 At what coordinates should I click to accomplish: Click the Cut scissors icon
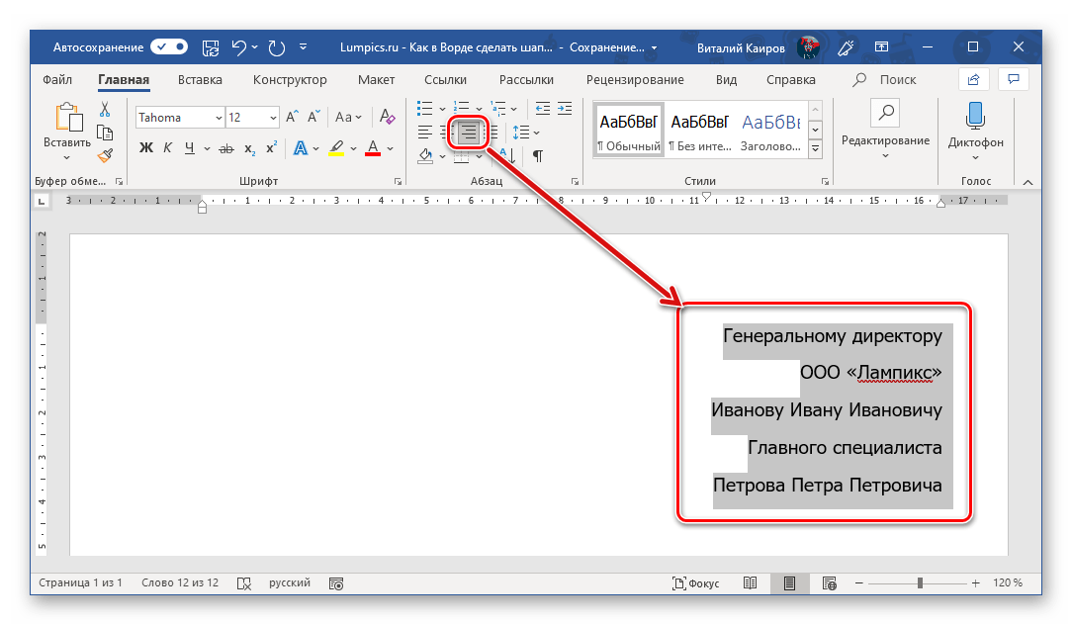(x=105, y=110)
